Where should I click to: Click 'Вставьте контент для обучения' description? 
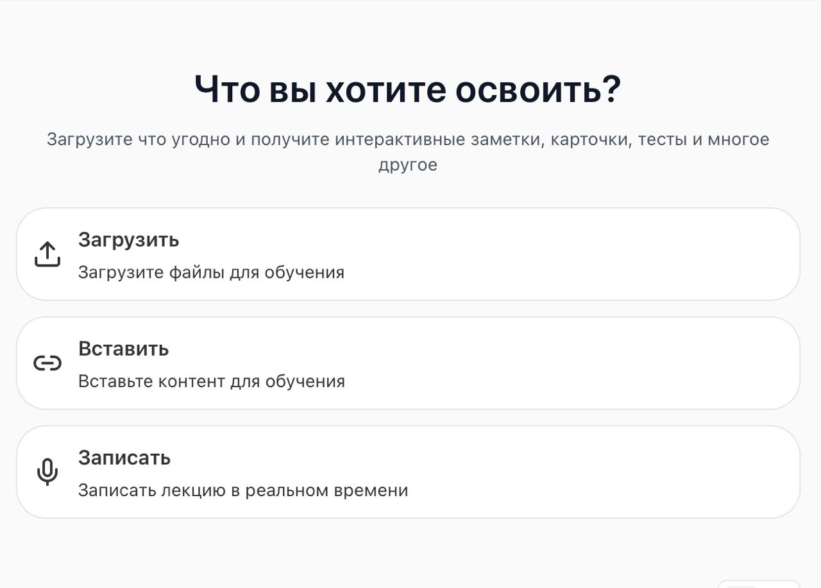click(211, 382)
